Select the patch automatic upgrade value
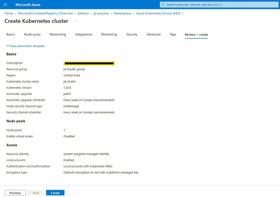The width and height of the screenshot is (280, 197). pyautogui.click(x=67, y=94)
